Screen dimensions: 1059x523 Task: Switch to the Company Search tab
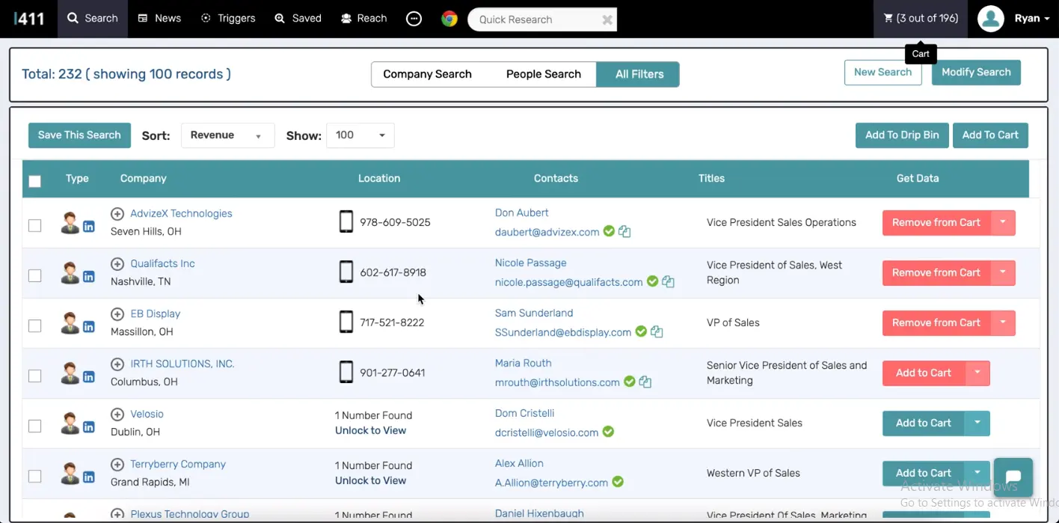point(427,74)
